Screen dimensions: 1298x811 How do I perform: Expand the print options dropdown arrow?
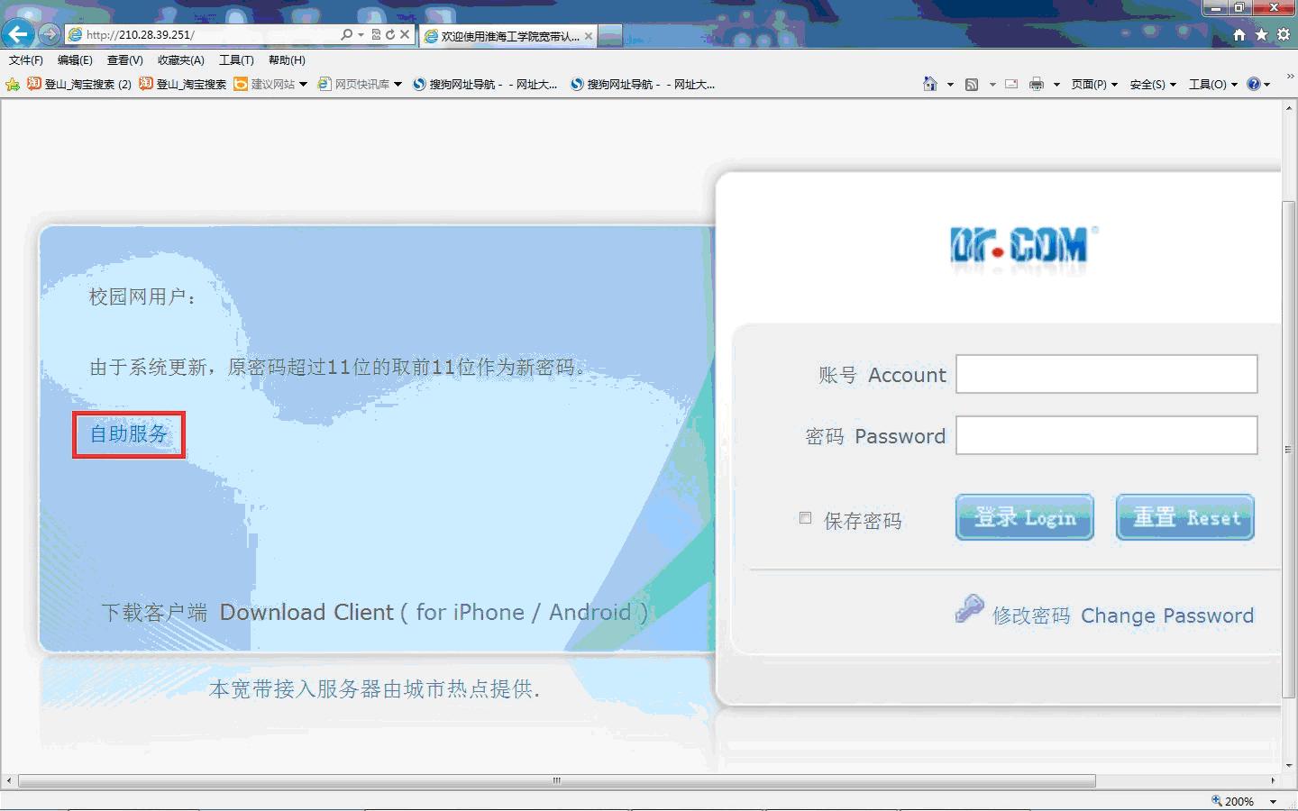pos(1056,85)
